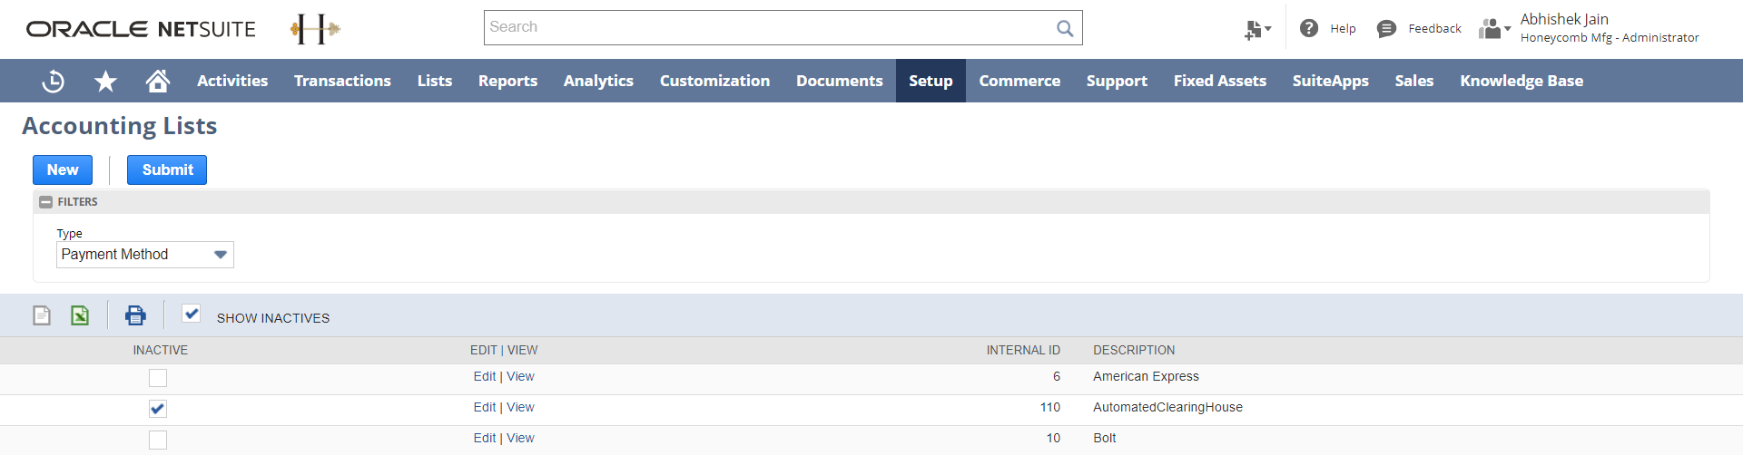Mark American Express as inactive
The height and width of the screenshot is (455, 1743).
pos(158,378)
